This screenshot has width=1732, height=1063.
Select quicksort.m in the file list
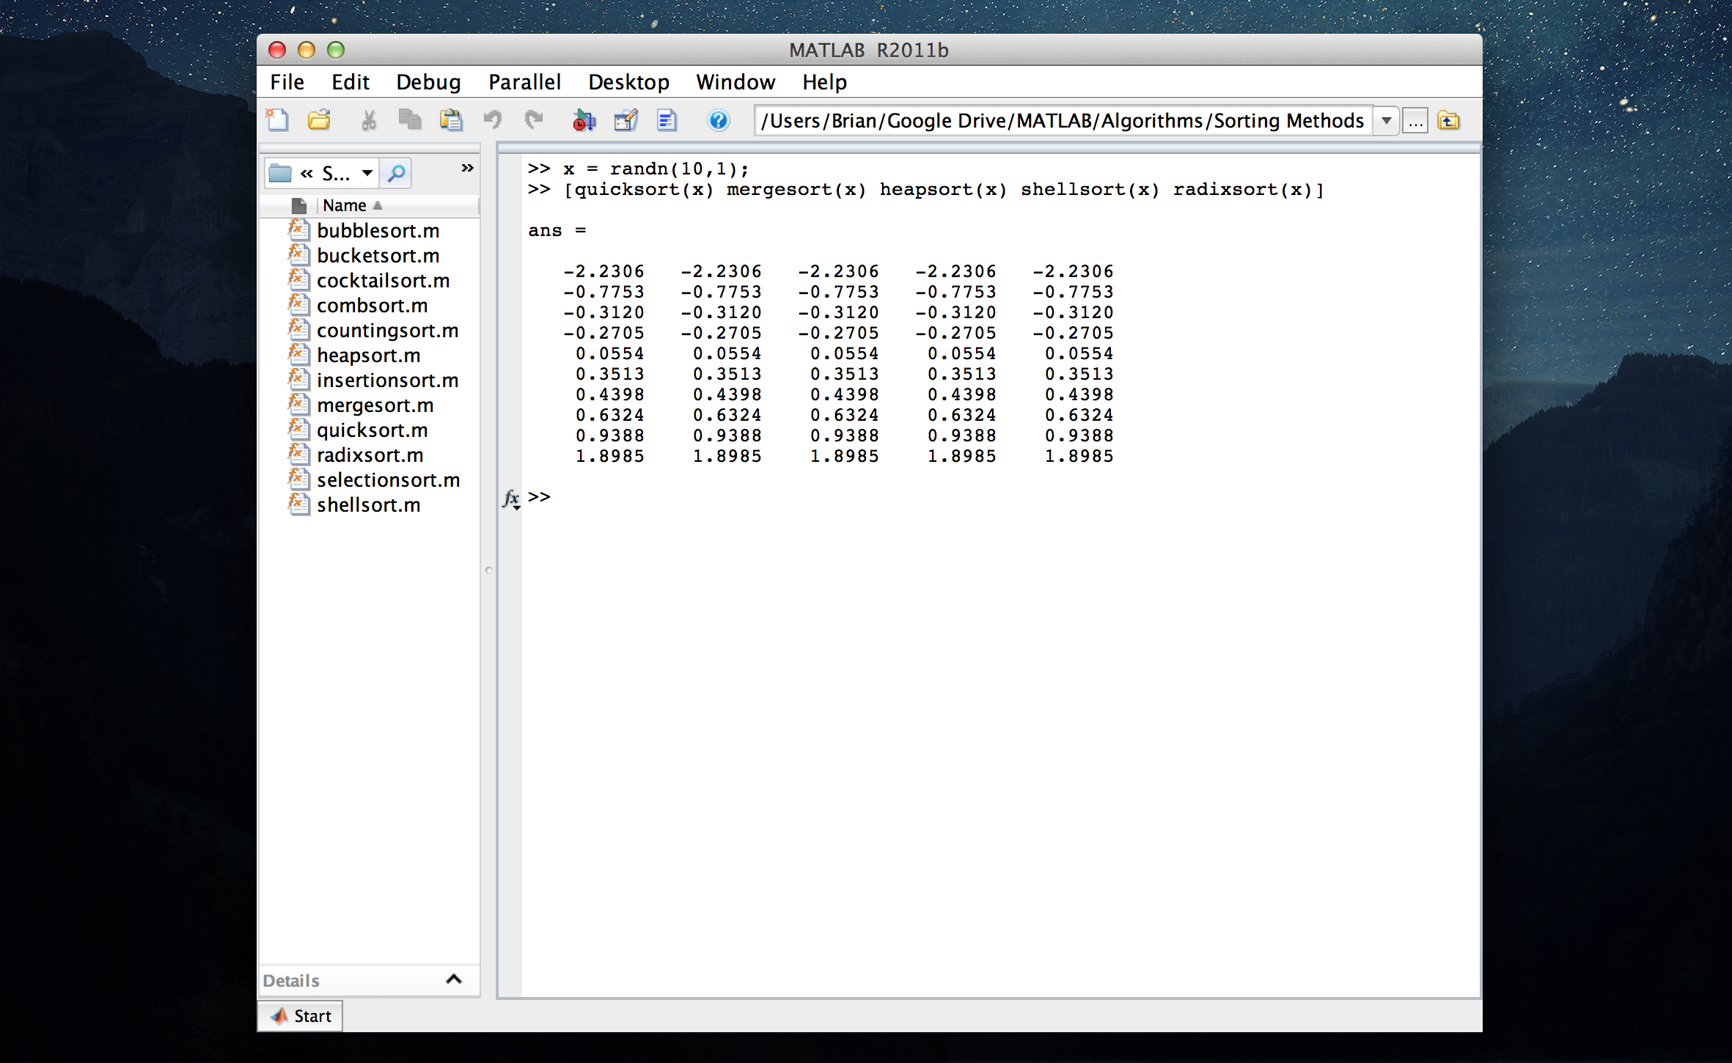coord(372,430)
